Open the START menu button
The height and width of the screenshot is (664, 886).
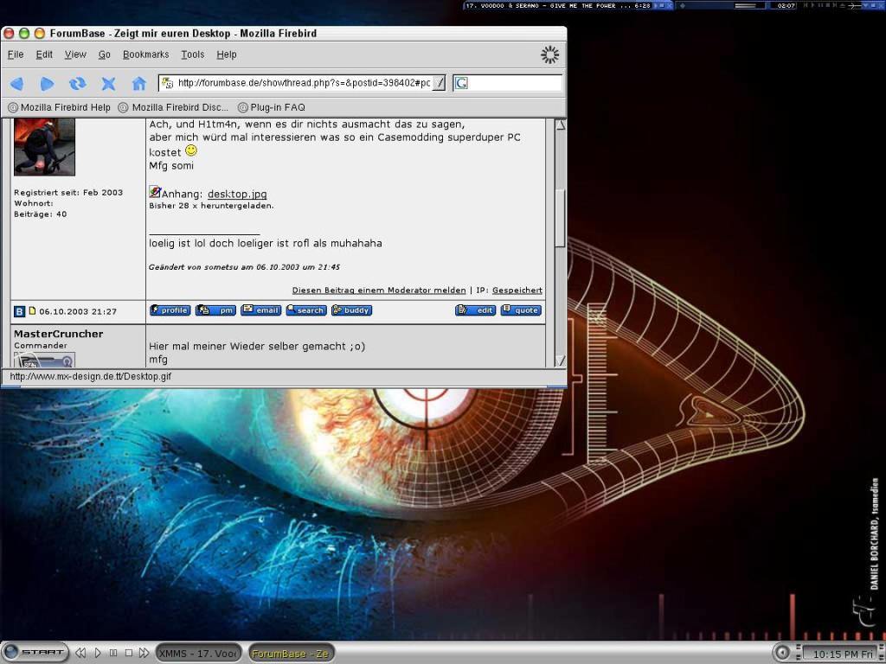tap(35, 652)
